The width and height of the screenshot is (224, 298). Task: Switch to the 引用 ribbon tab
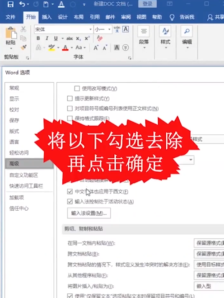(94, 17)
